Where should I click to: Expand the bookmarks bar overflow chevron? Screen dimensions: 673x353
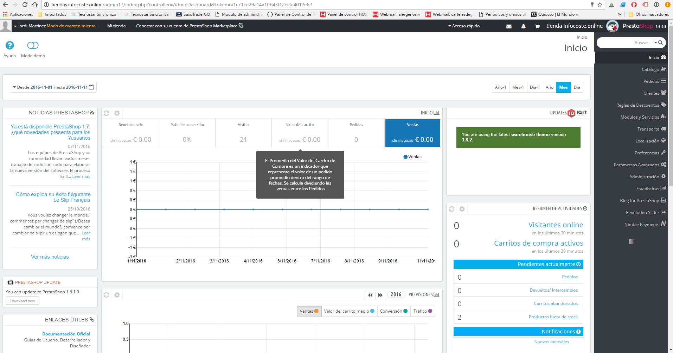click(x=619, y=14)
